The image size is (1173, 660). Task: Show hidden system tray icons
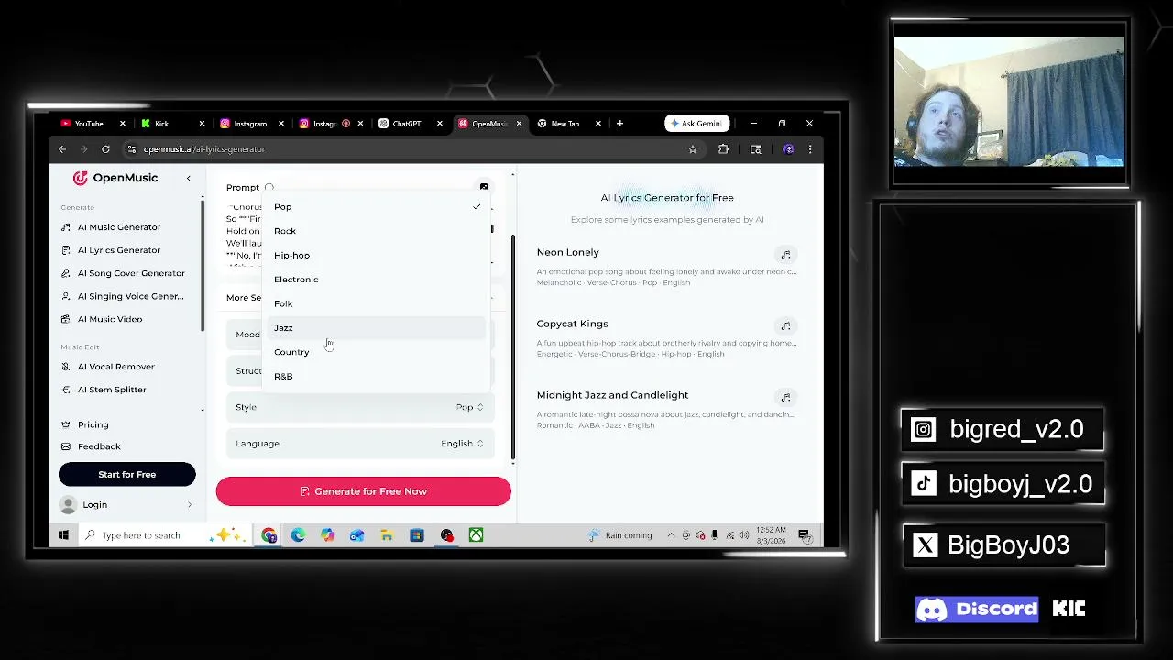671,535
